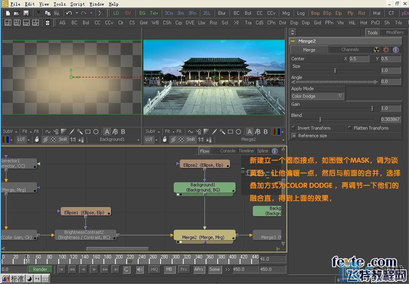Click the first layout preset icon
409x284 pixels.
[x=8, y=23]
